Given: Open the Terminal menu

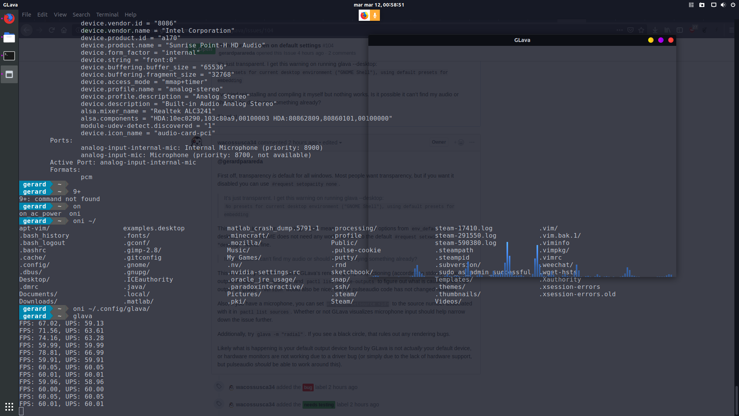Looking at the screenshot, I should tap(107, 14).
